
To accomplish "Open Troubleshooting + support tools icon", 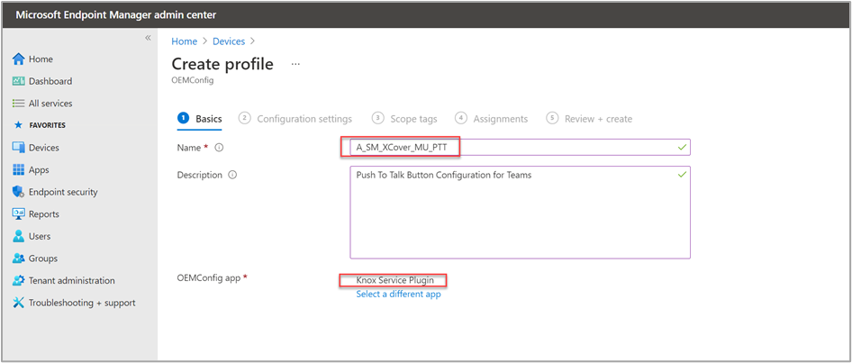I will point(19,303).
